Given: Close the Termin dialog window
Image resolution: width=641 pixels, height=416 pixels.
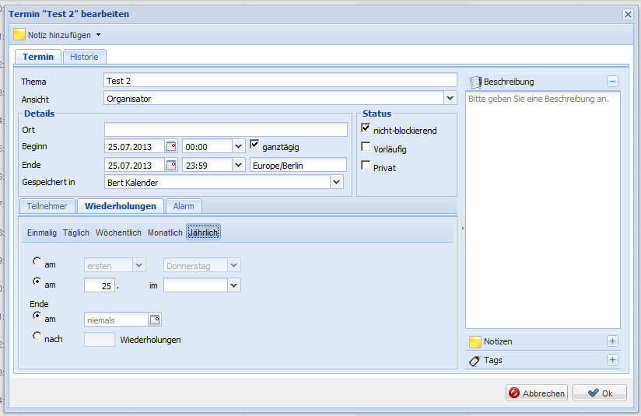Looking at the screenshot, I should (628, 14).
